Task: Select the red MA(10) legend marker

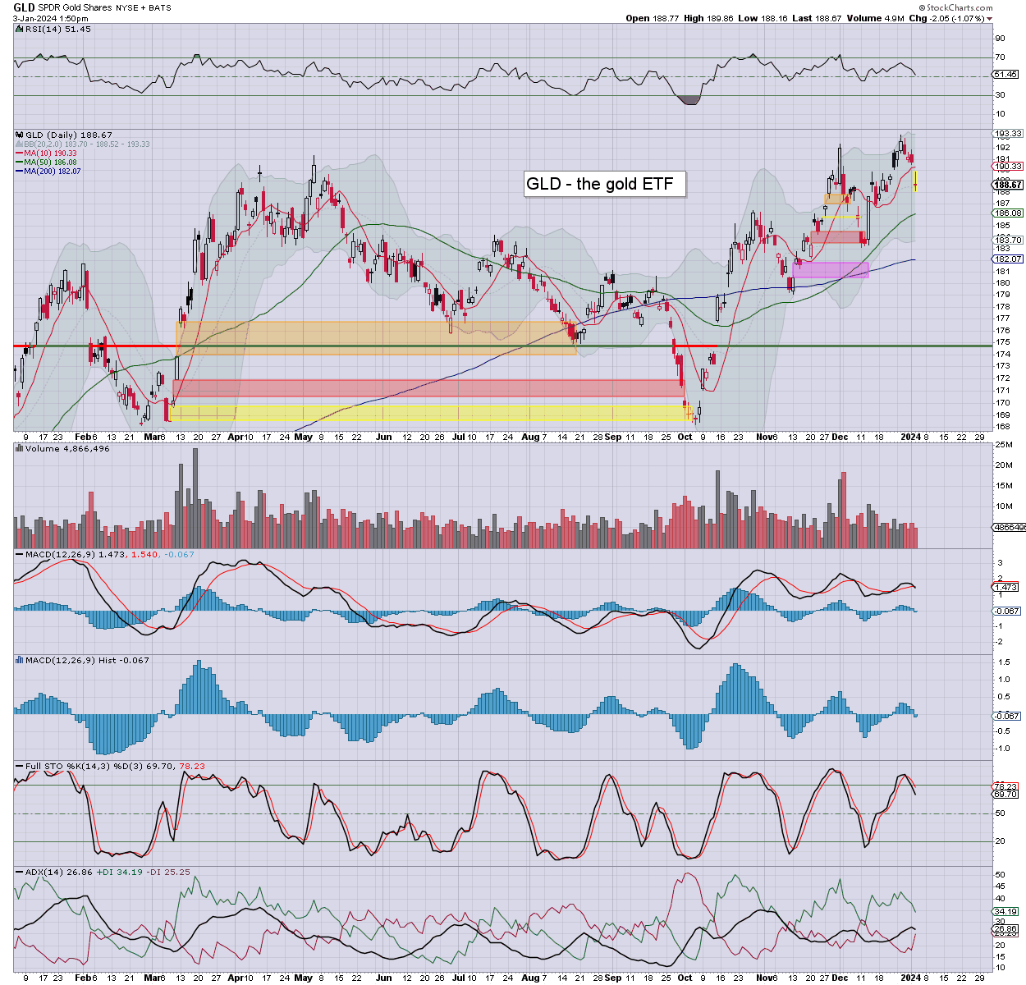Action: tap(19, 153)
